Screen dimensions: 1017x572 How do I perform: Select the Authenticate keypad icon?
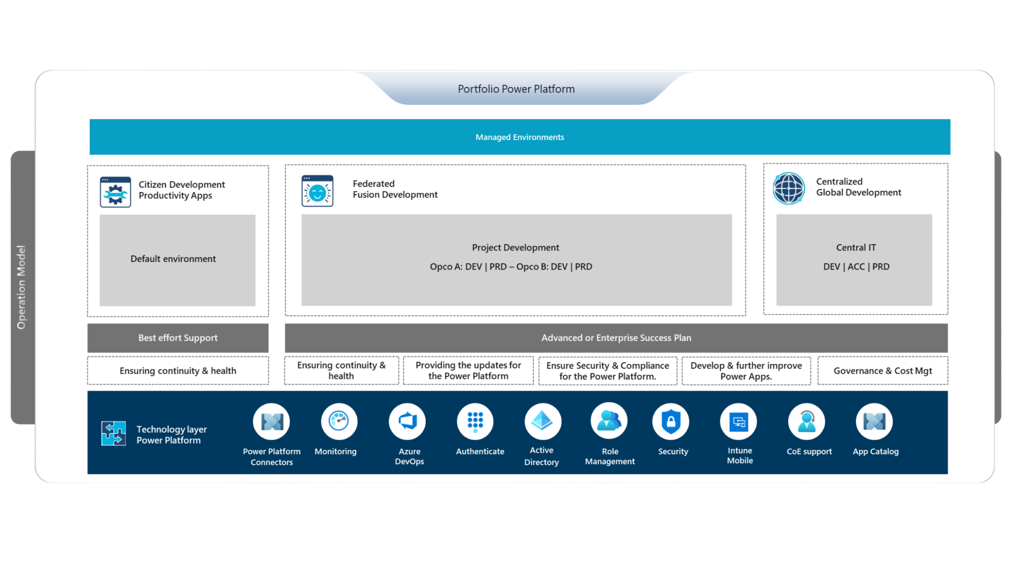click(x=475, y=421)
